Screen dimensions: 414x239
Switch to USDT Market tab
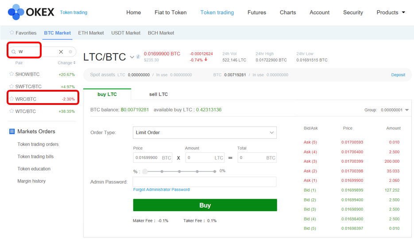tap(126, 33)
